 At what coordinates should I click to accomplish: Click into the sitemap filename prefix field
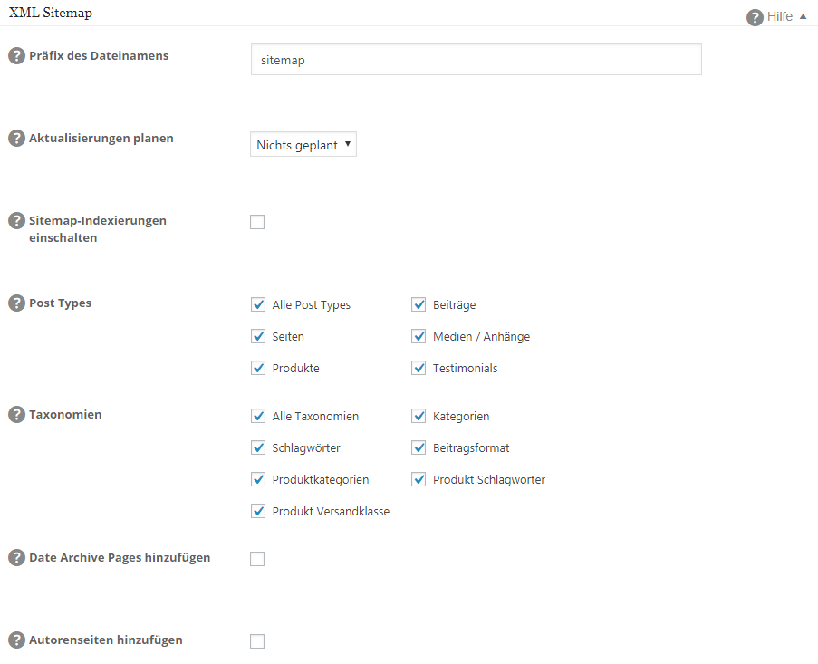(x=476, y=61)
